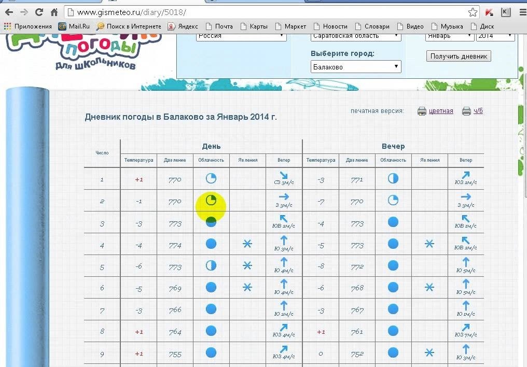Image resolution: width=527 pixels, height=367 pixels.
Task: Open the Карты bookmark
Action: (255, 26)
